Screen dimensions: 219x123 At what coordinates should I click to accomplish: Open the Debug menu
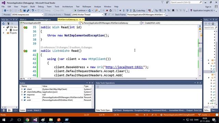click(x=41, y=6)
